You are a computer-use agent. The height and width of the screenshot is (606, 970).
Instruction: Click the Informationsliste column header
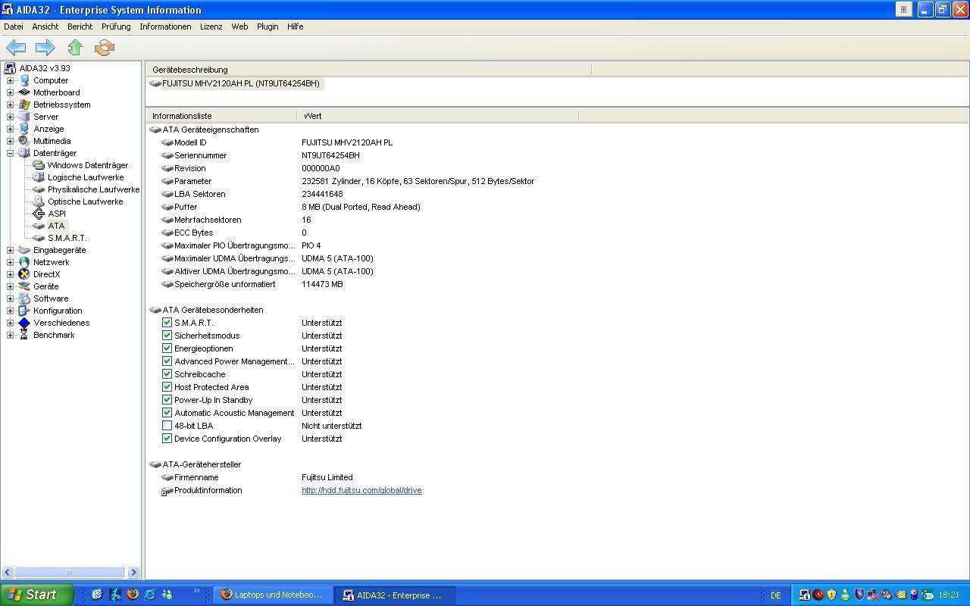(221, 116)
